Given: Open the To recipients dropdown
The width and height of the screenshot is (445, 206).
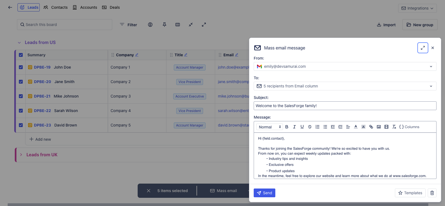Looking at the screenshot, I should [x=345, y=86].
